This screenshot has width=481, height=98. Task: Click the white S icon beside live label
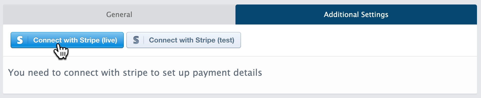tap(20, 40)
